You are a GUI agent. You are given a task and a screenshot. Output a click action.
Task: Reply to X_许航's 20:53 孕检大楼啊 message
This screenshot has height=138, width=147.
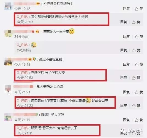pyautogui.click(x=124, y=22)
